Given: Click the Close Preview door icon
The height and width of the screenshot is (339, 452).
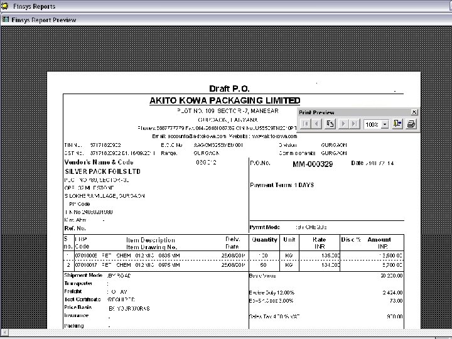Looking at the screenshot, I should click(397, 124).
